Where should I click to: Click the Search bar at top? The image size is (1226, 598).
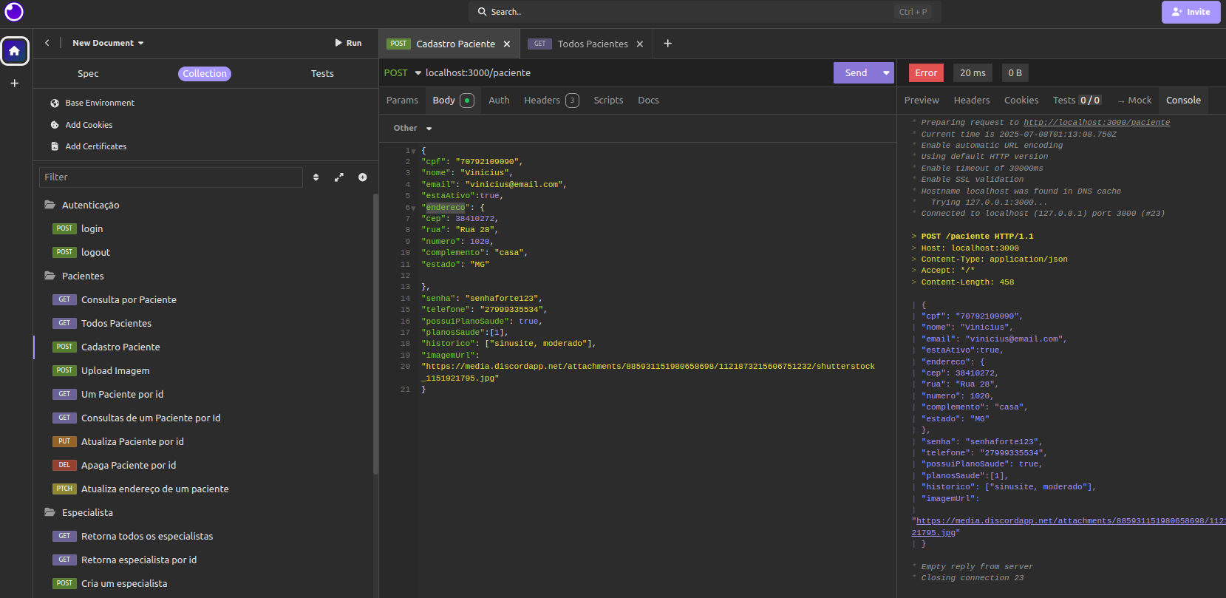point(704,12)
